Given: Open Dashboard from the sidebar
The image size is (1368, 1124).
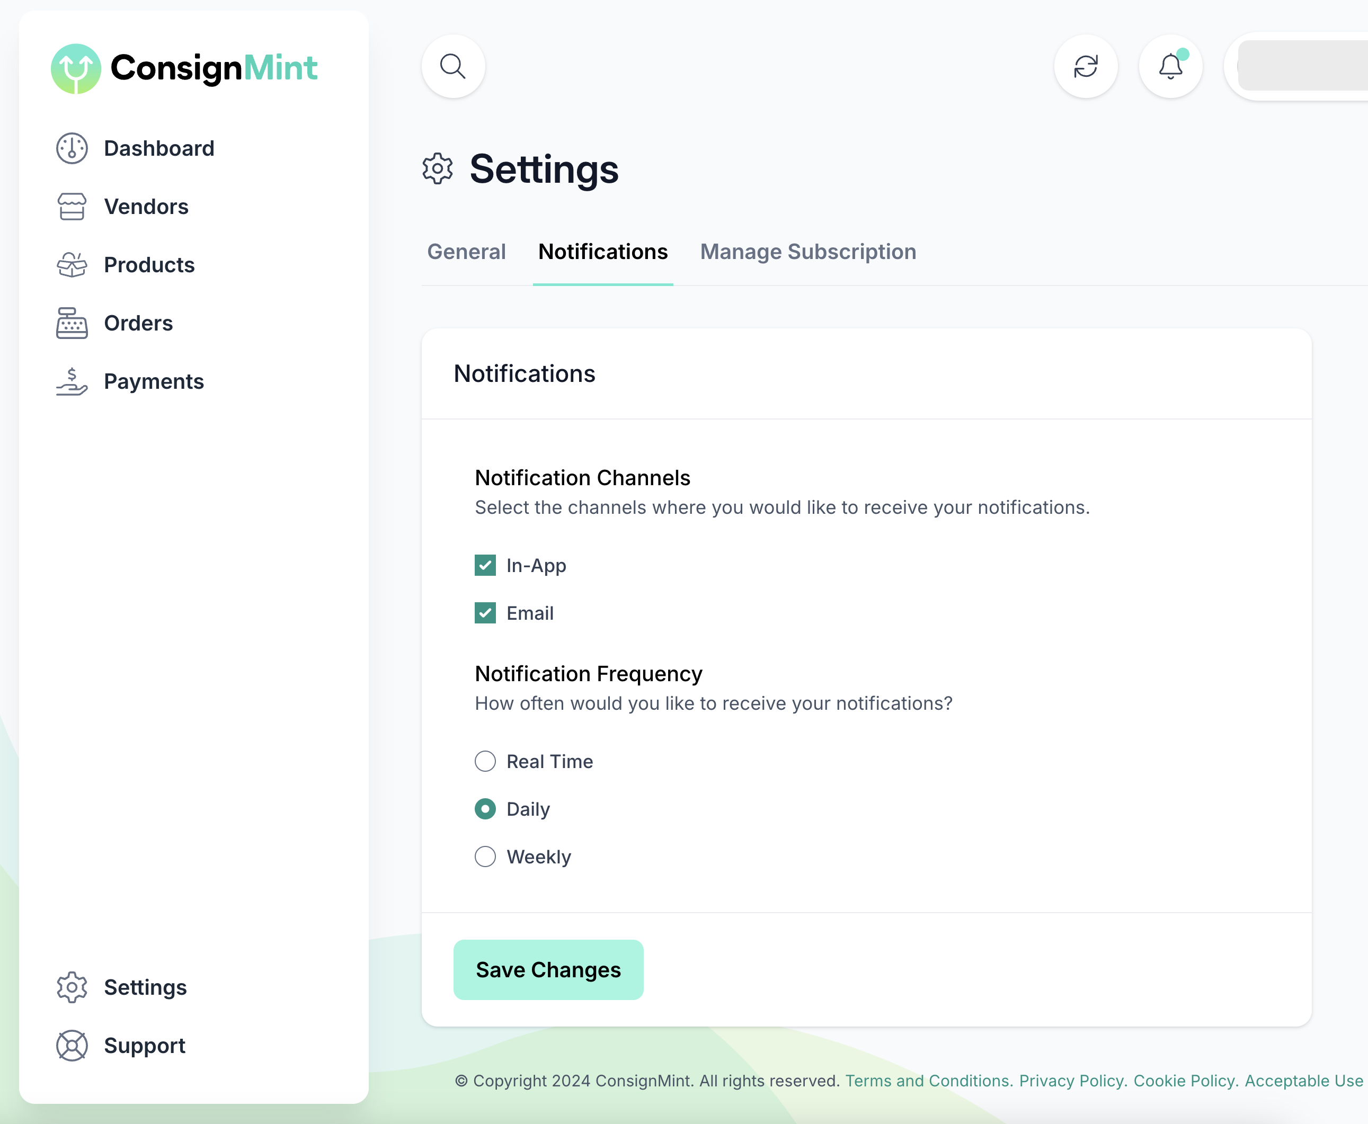Looking at the screenshot, I should [159, 148].
